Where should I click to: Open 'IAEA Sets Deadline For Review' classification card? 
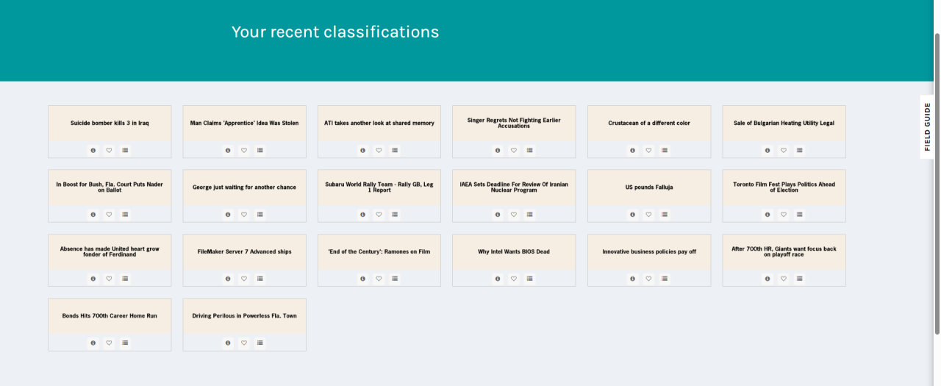(514, 187)
